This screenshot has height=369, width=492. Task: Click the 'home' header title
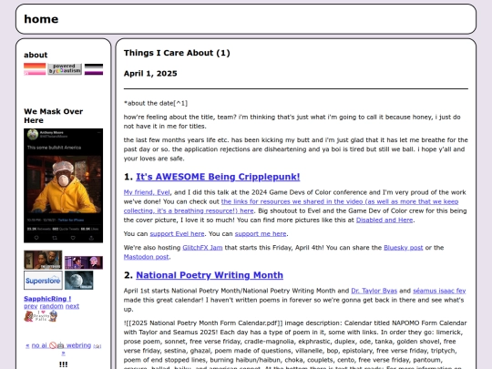click(x=41, y=19)
